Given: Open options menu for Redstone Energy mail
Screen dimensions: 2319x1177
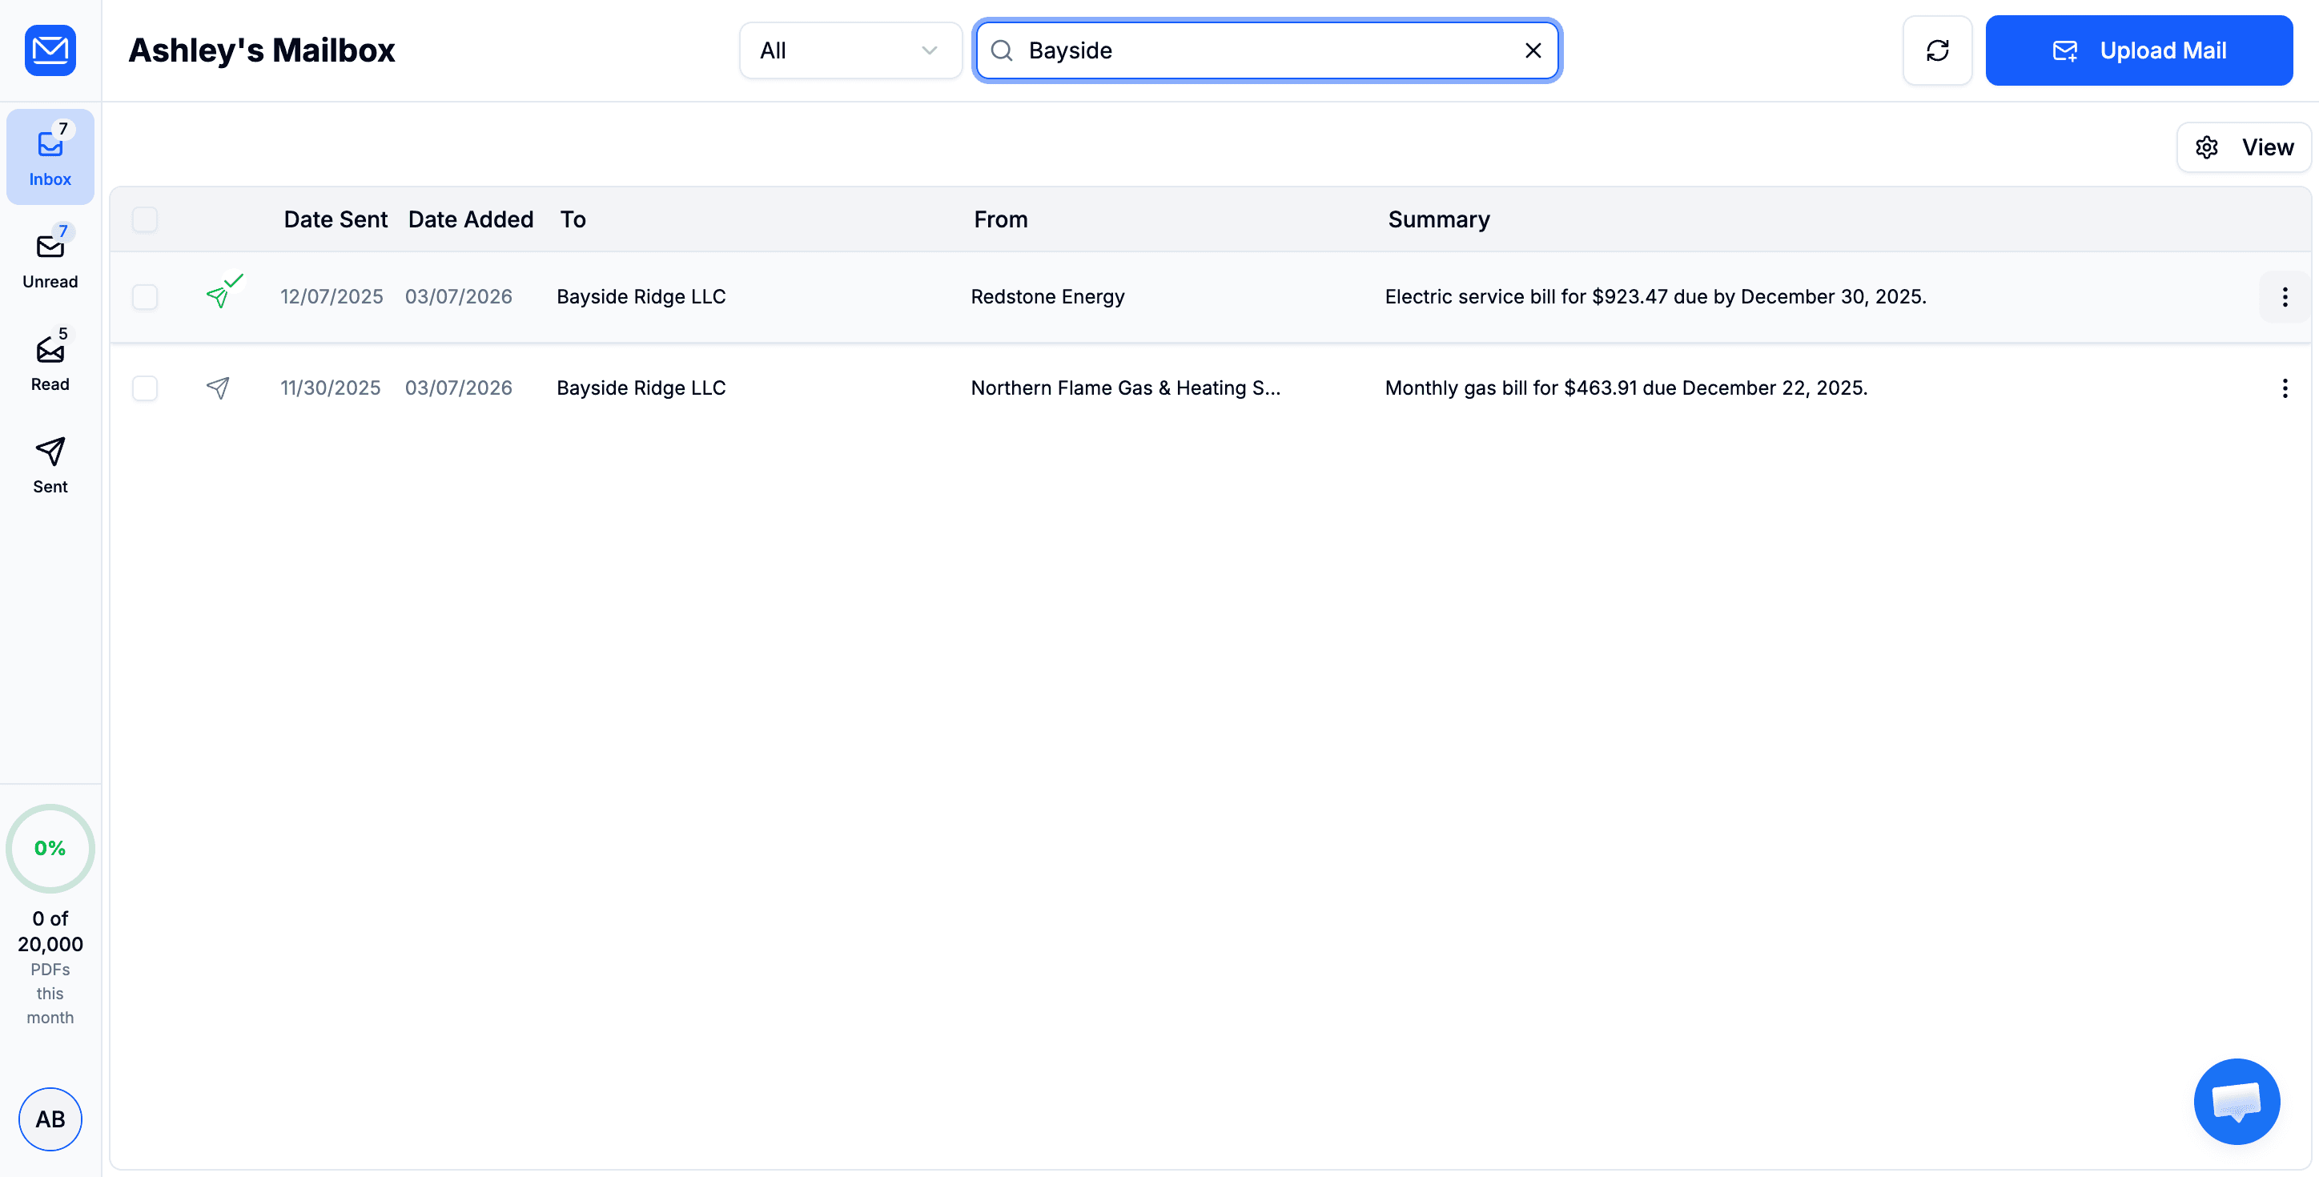Looking at the screenshot, I should coord(2283,296).
